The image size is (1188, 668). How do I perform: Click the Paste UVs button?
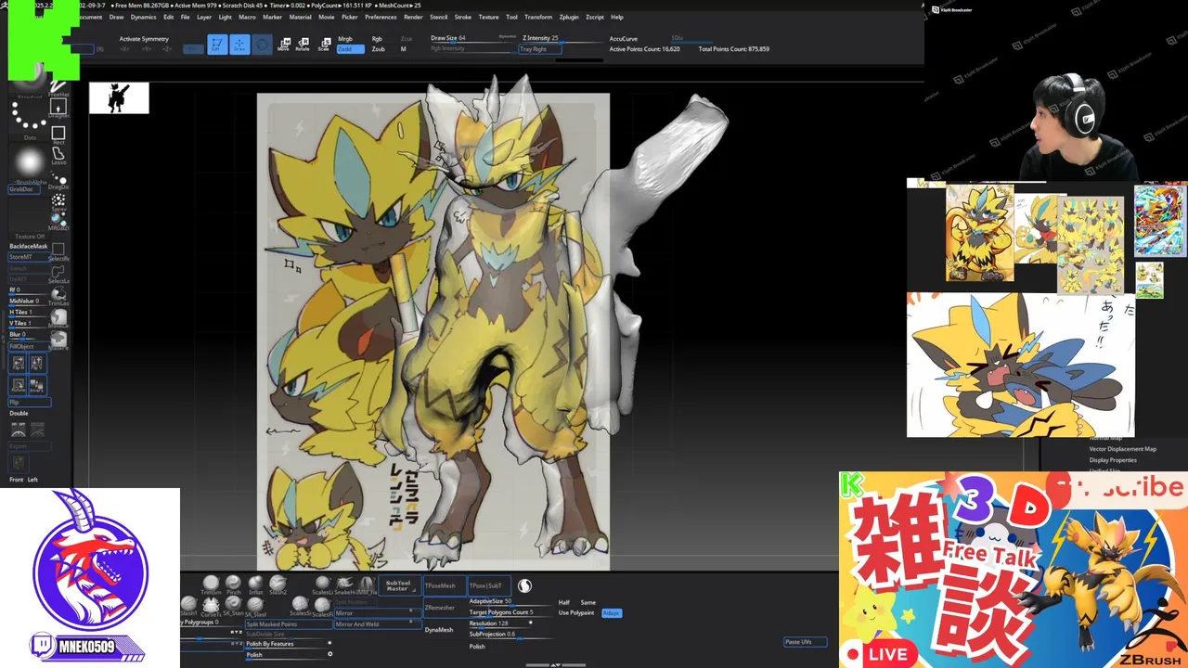(x=804, y=642)
